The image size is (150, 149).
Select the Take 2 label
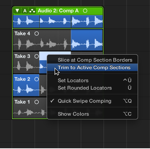point(22,79)
